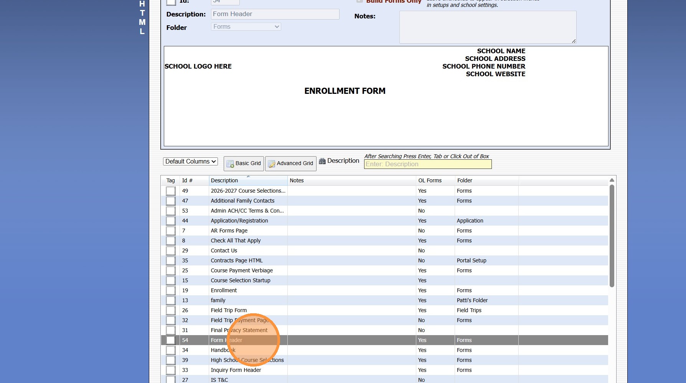Tick the checkbox for Check All That Apply row
686x383 pixels.
171,241
